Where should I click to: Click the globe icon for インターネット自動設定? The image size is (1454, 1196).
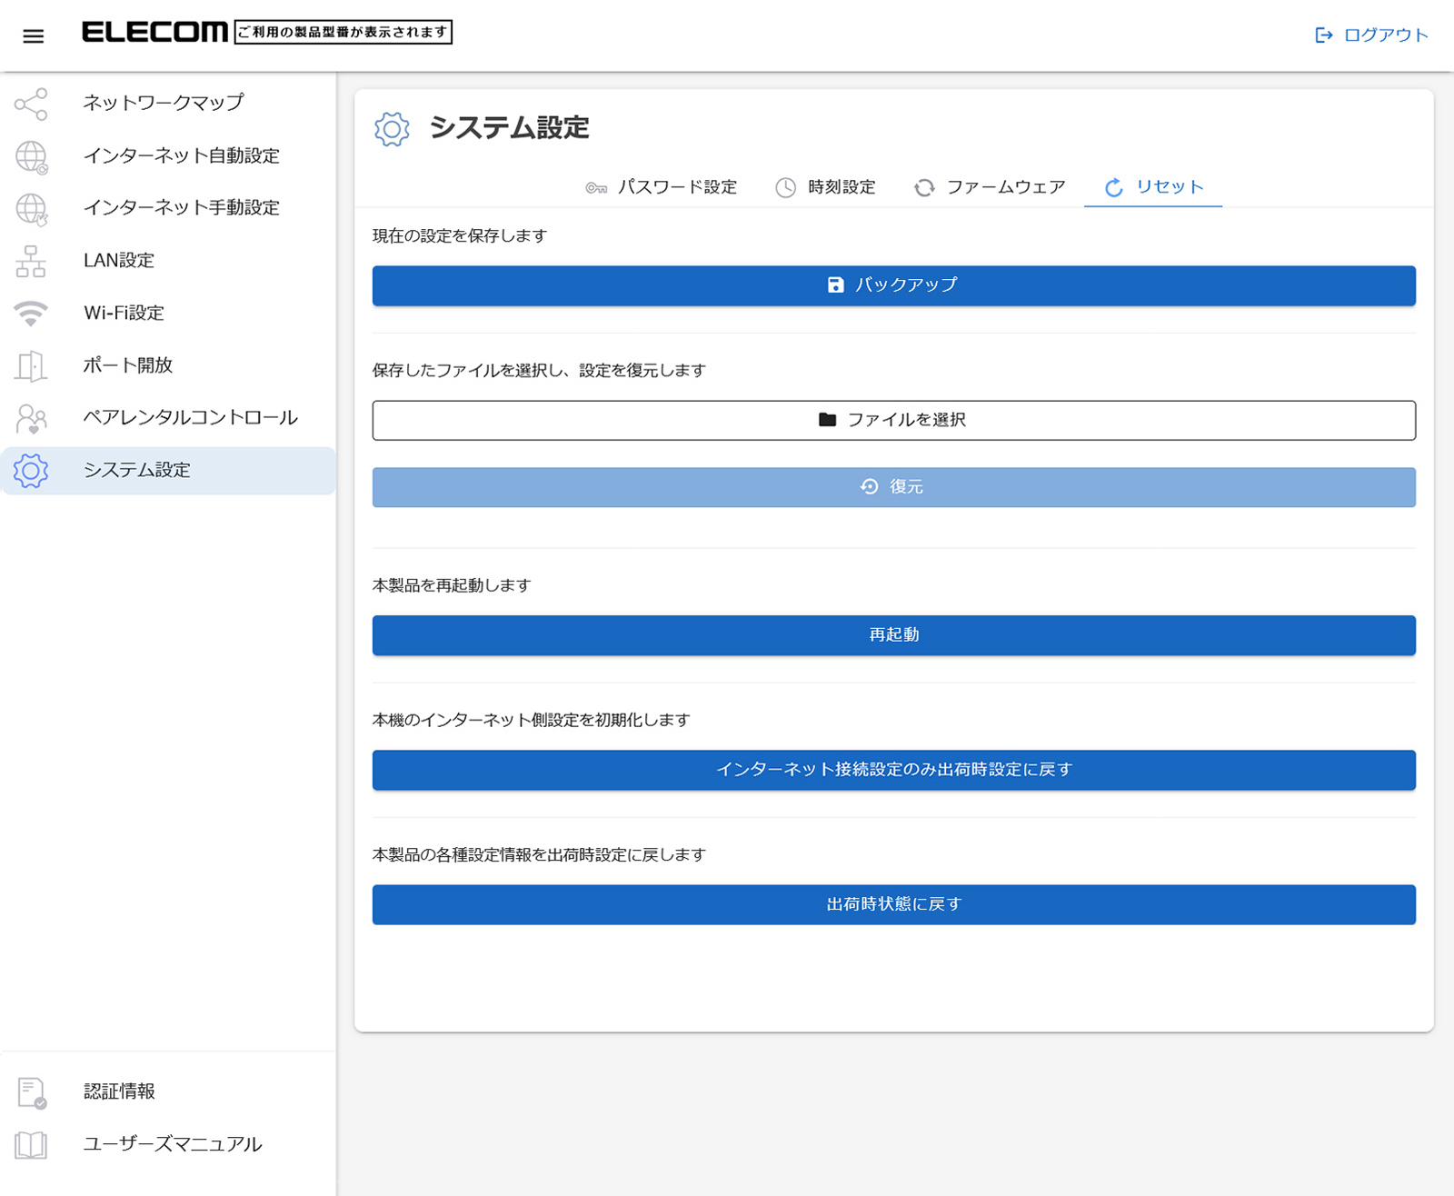(x=31, y=156)
